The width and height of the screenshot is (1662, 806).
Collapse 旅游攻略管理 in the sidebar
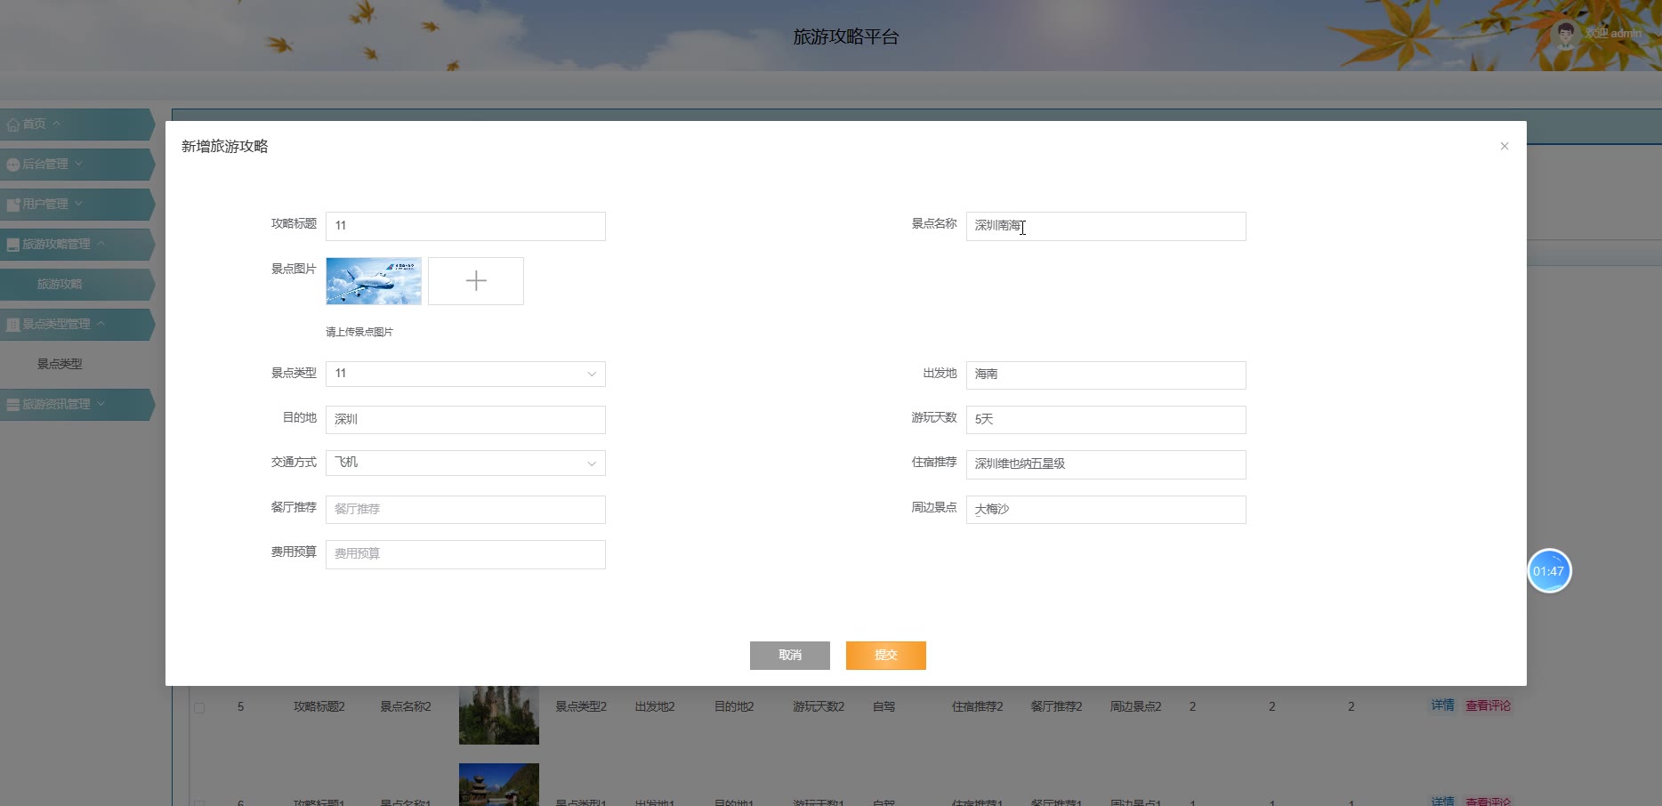[x=76, y=245]
